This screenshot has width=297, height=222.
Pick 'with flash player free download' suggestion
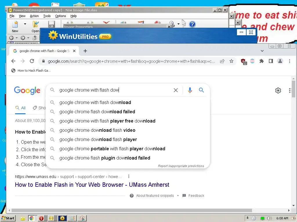(128, 121)
